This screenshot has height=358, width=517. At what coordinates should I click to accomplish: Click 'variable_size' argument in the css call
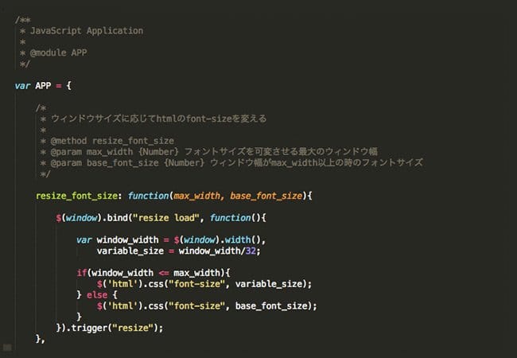269,284
